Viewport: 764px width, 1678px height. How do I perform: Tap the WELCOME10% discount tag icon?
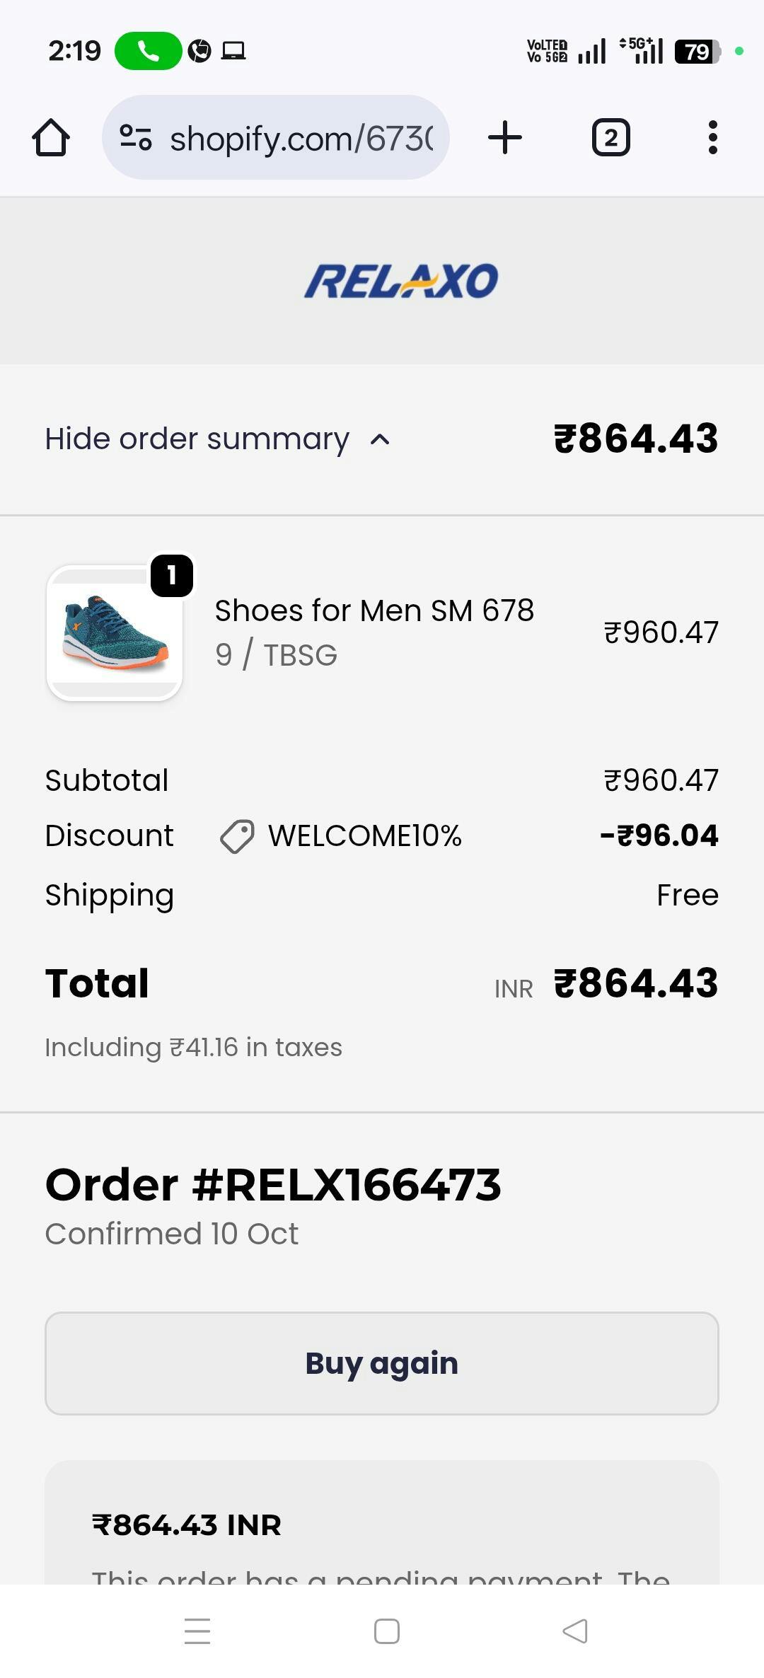click(x=237, y=836)
